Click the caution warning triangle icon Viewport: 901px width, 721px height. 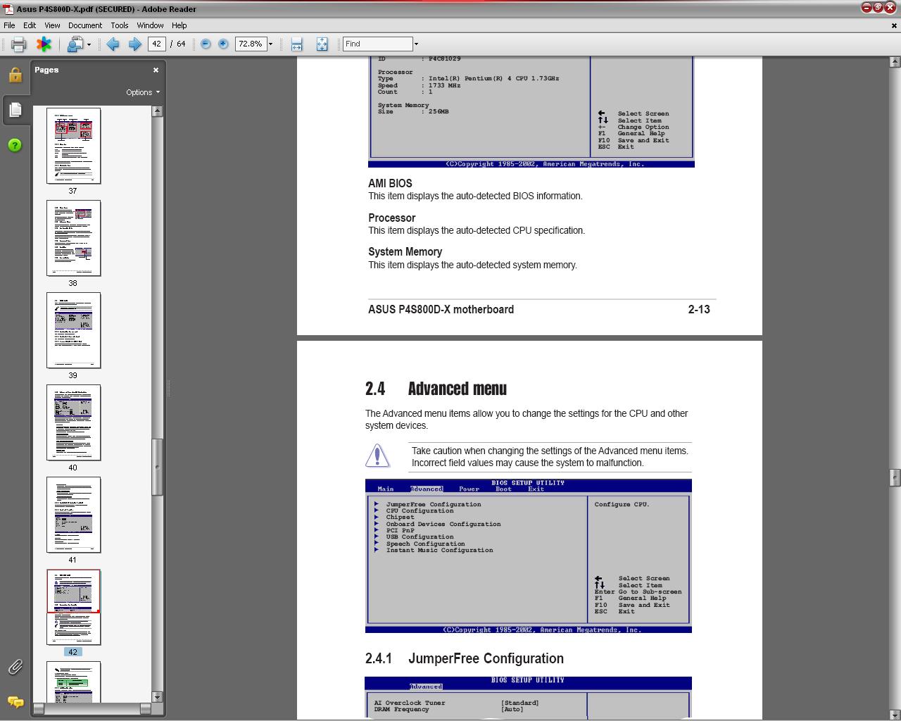377,456
